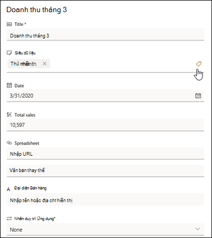Click the Doanh thu tháng 3 heading
212x238 pixels.
click(36, 9)
